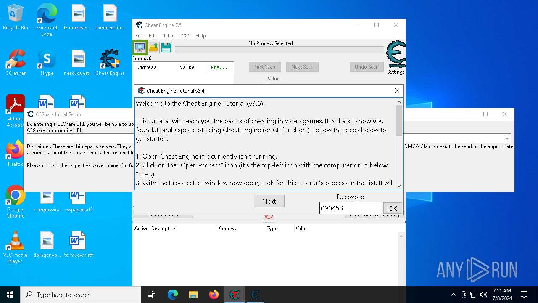
Task: Click OK button next to password
Action: pyautogui.click(x=393, y=208)
